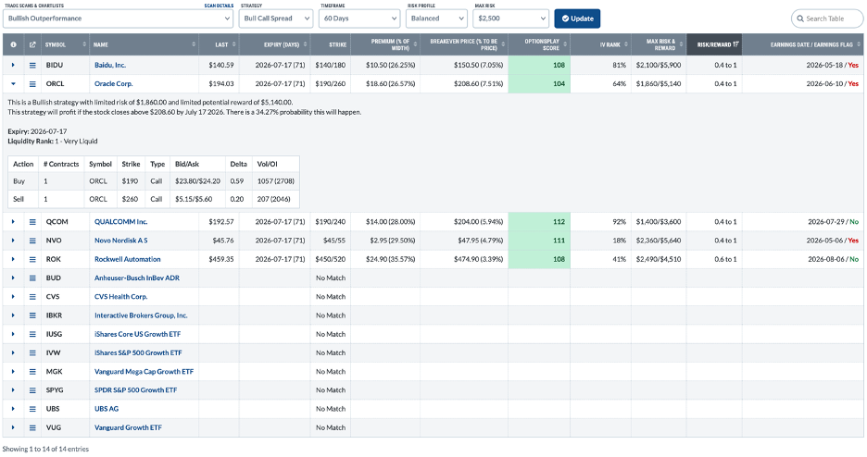Sort by the Last column header
Screen dimensions: 867x457
(x=219, y=44)
